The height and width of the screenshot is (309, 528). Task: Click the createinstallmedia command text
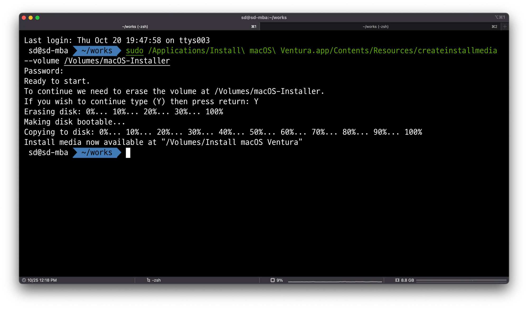[x=457, y=51]
